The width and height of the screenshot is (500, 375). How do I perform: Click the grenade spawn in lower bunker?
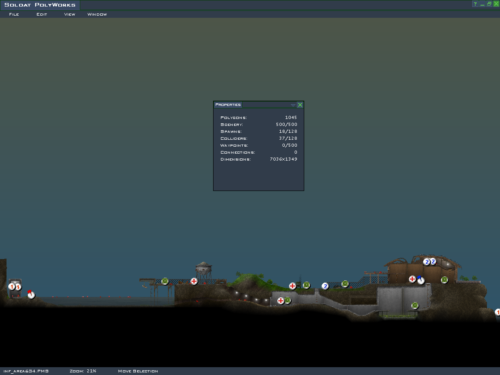point(415,306)
